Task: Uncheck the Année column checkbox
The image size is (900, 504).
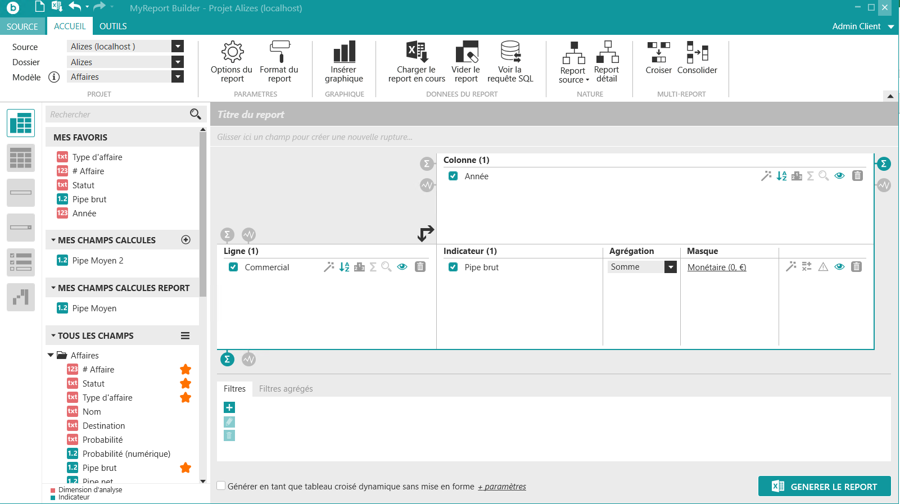Action: pyautogui.click(x=453, y=176)
